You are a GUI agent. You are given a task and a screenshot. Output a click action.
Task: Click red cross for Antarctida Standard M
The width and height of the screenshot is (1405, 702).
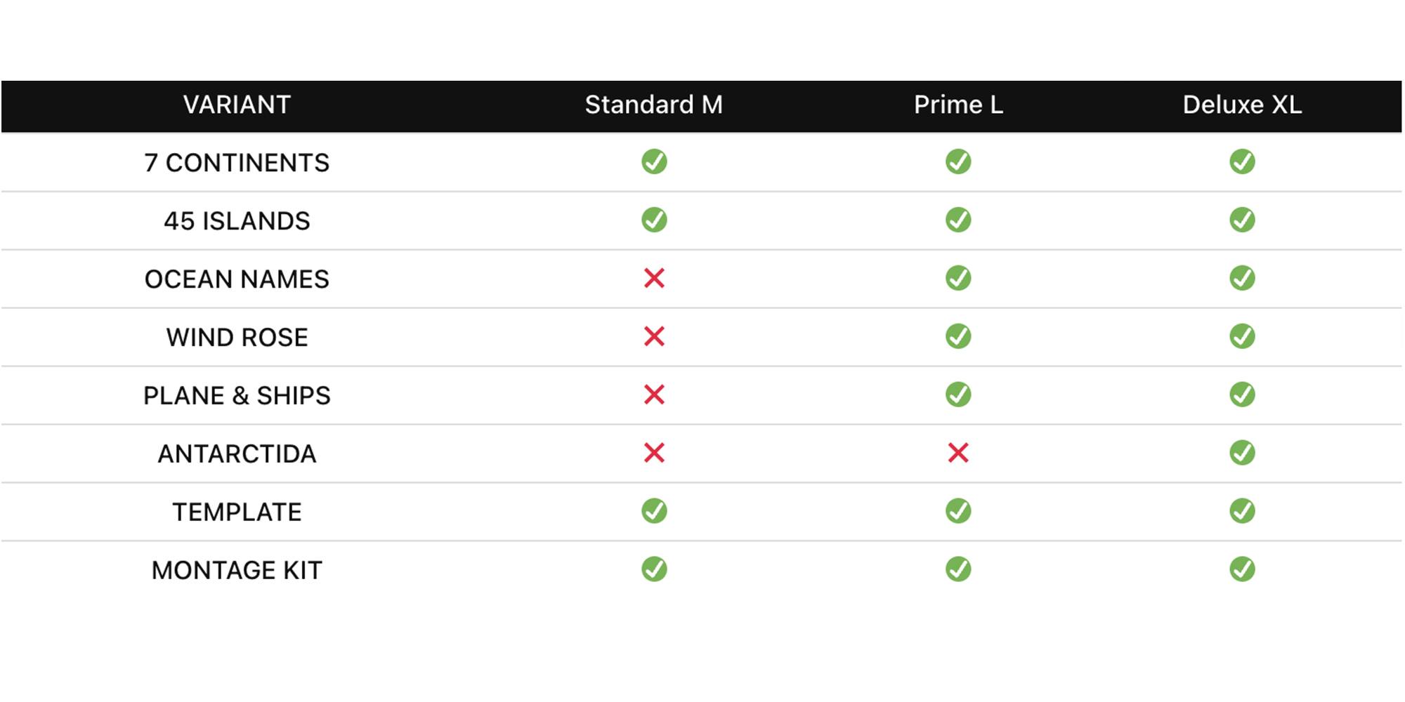click(x=654, y=453)
